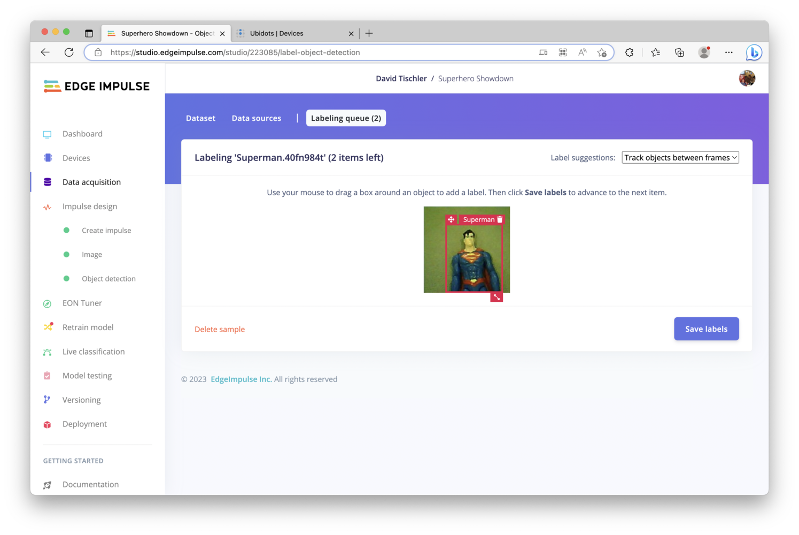Click the move handle on the Superman box
Screen dimensions: 799x535
pos(451,219)
